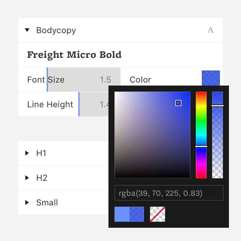
Task: Click the Line Height slider field
Action: pyautogui.click(x=63, y=104)
